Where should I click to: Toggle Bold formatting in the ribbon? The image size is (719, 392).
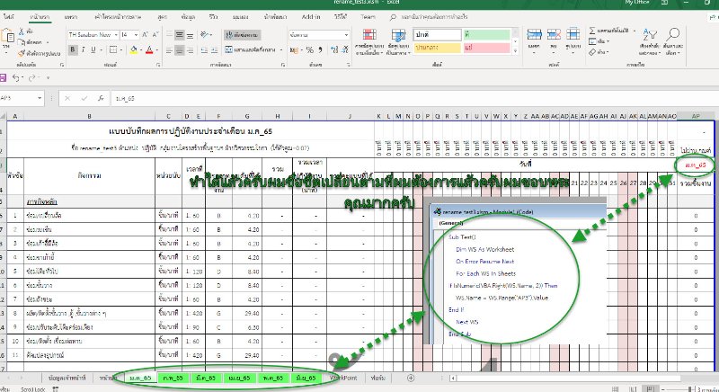[x=73, y=49]
